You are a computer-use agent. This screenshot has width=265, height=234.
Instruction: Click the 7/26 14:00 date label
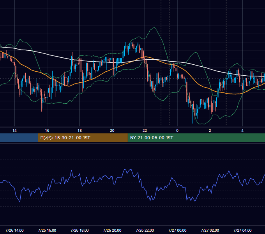(x=14, y=230)
